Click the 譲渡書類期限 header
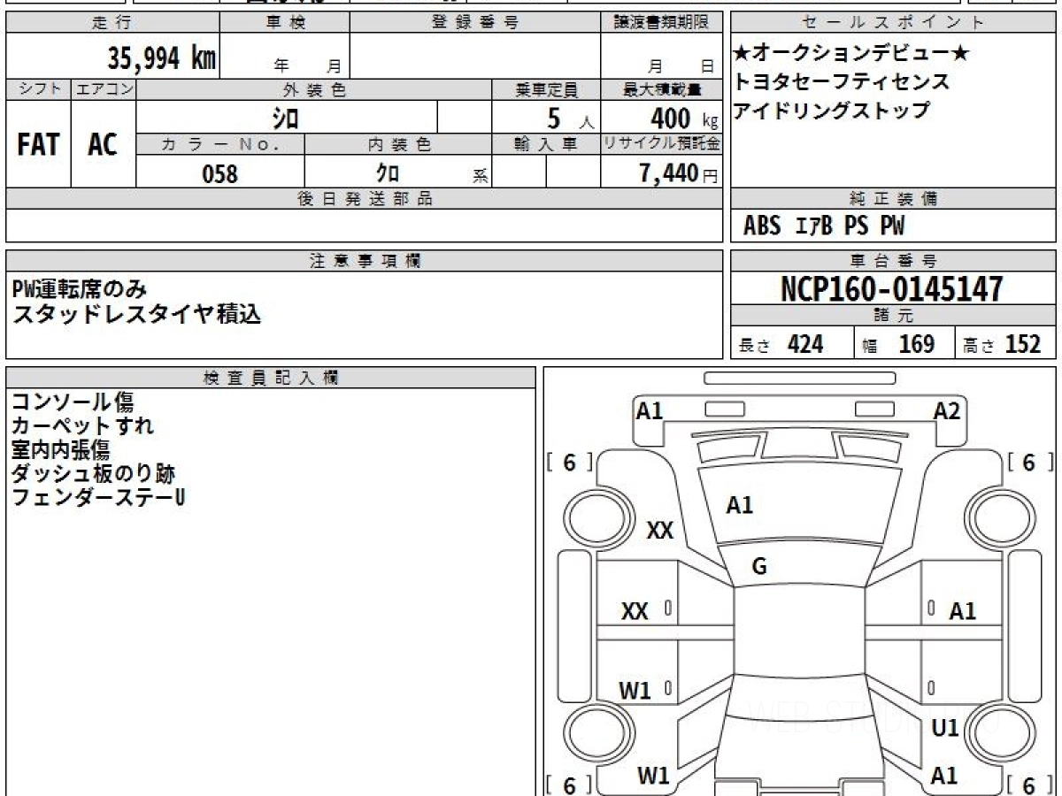This screenshot has height=796, width=1062. (661, 23)
